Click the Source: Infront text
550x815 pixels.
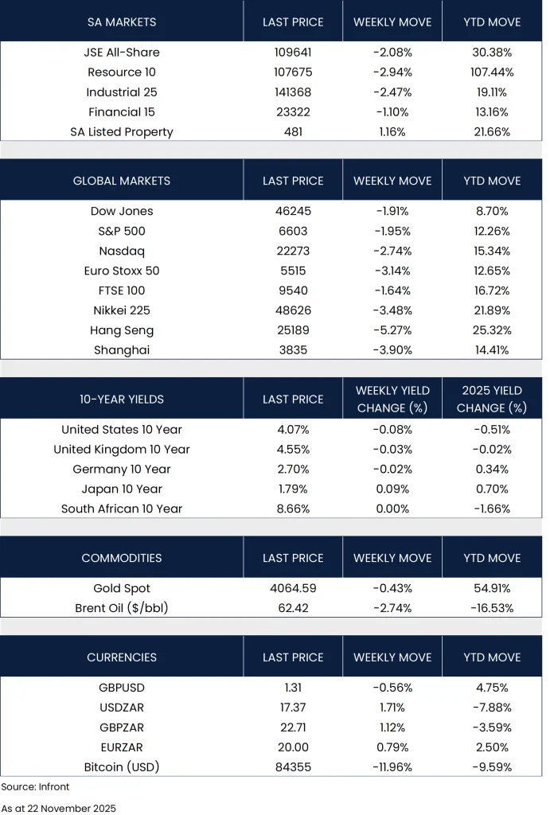pyautogui.click(x=36, y=787)
